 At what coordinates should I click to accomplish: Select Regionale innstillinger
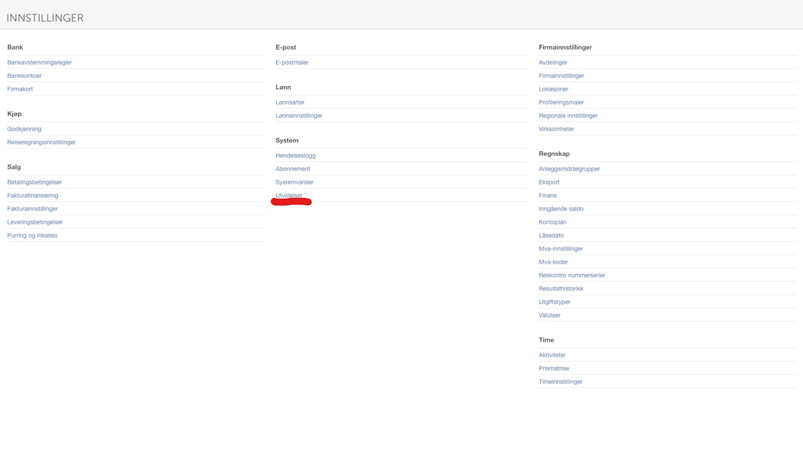click(x=568, y=116)
